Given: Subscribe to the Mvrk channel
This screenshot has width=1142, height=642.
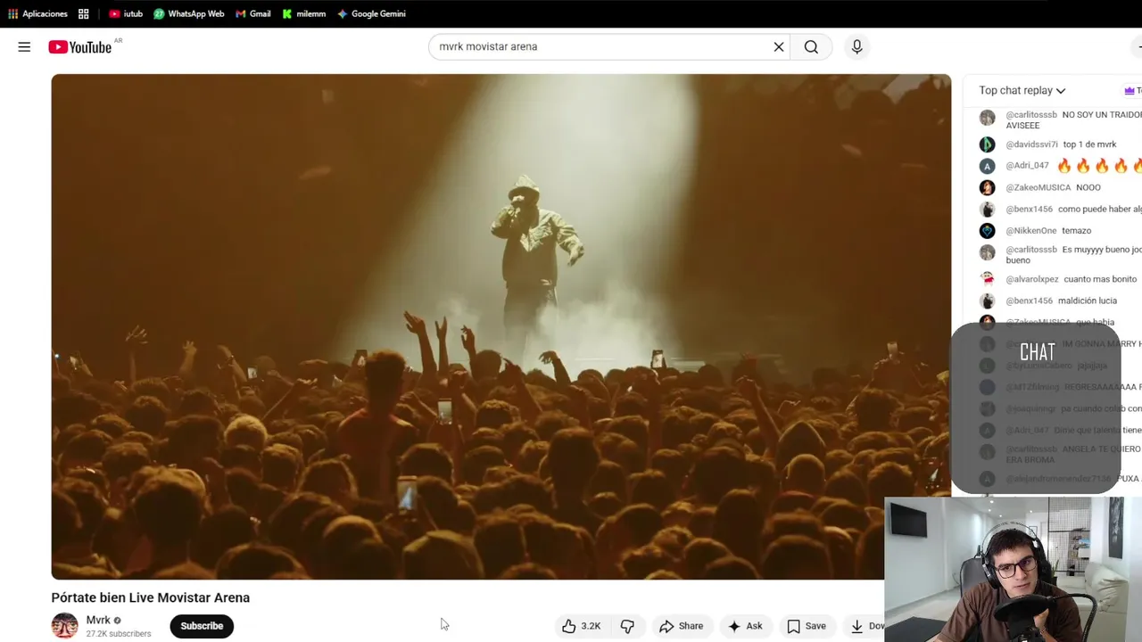Looking at the screenshot, I should point(202,626).
